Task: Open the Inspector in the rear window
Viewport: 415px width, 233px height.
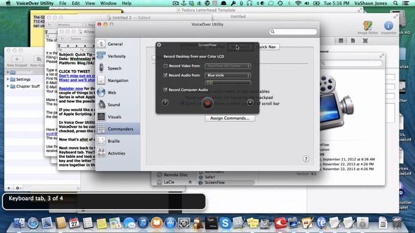Action: tap(388, 27)
